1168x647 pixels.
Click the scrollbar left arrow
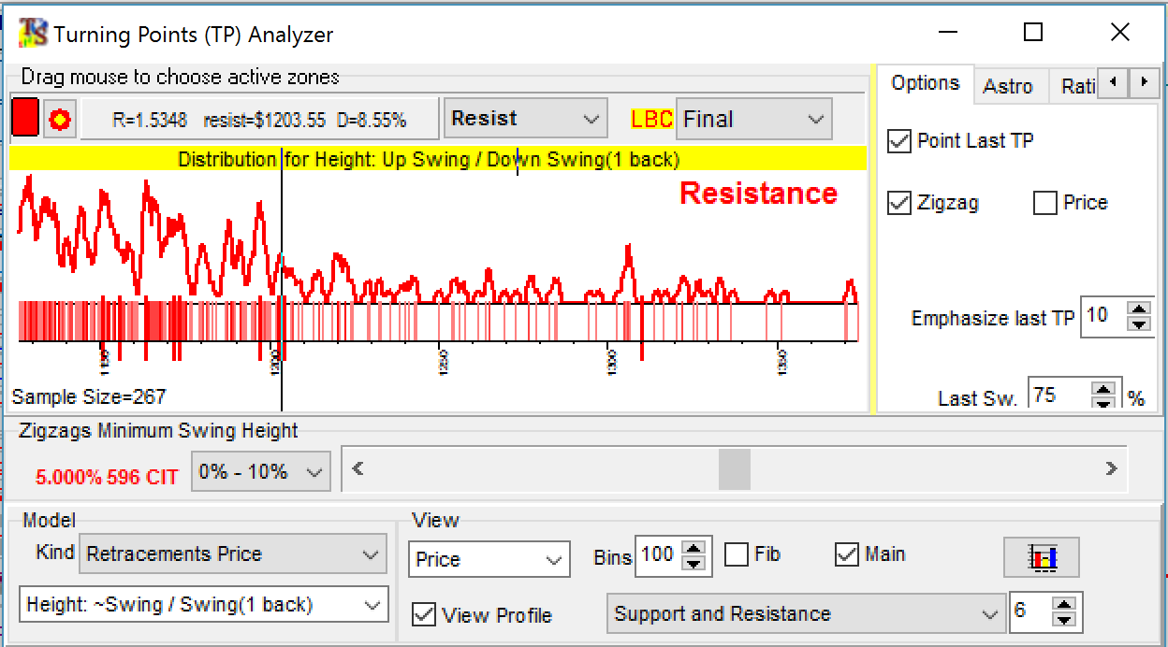click(358, 469)
